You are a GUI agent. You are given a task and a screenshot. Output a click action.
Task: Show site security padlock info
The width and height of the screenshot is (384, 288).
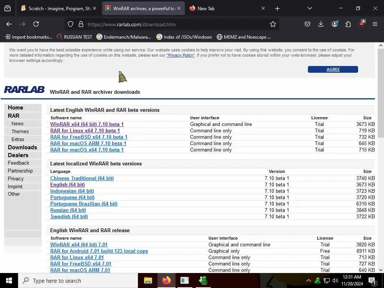point(81,24)
